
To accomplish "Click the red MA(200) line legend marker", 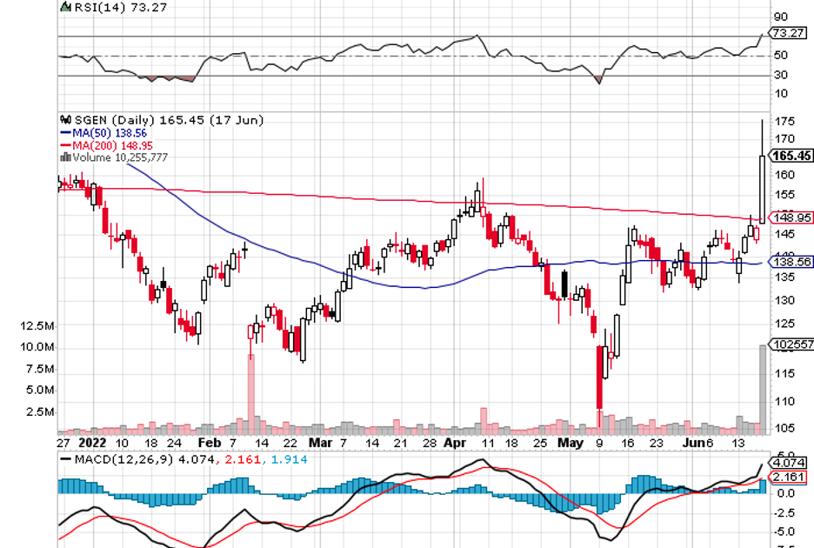I will 64,144.
